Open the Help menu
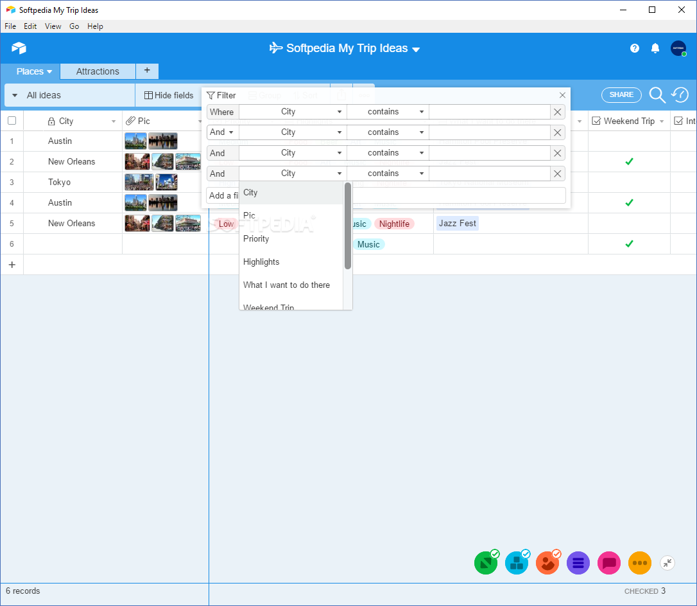 pos(95,26)
